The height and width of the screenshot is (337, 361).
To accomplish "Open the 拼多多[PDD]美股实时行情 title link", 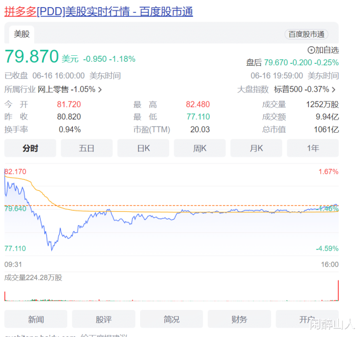I will point(98,11).
